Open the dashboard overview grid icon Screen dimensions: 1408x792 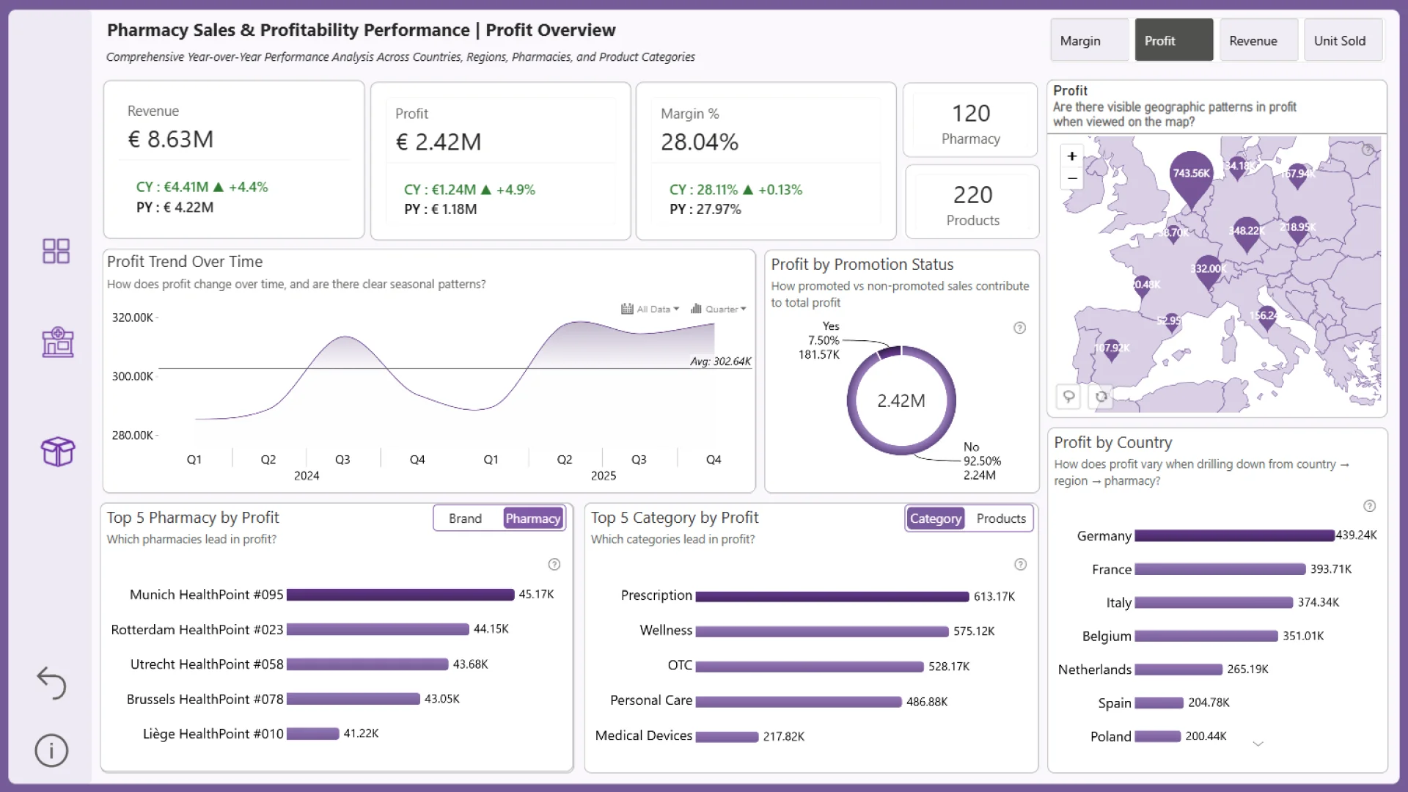56,251
